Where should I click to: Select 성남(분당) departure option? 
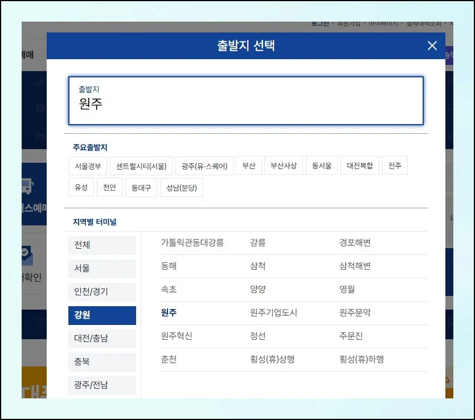181,187
